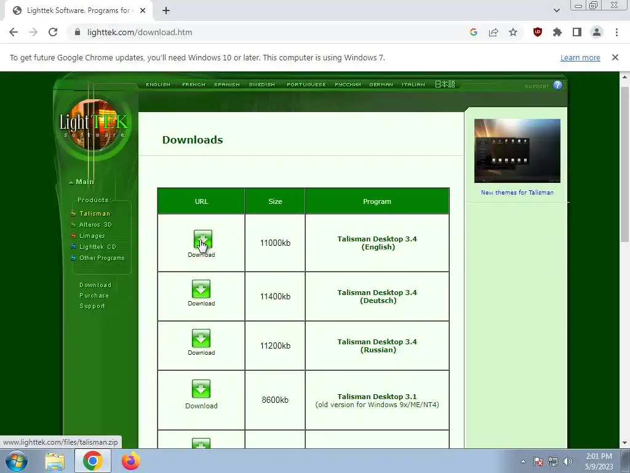Open the network tray icon

pyautogui.click(x=553, y=461)
